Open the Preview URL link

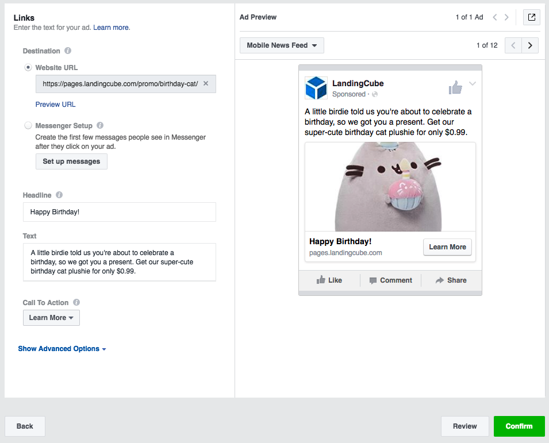pos(55,104)
